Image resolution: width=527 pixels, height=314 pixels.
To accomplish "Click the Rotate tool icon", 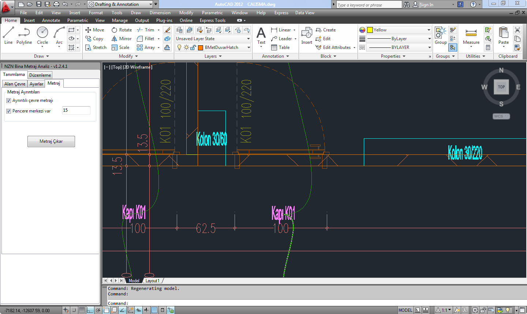I will point(115,30).
